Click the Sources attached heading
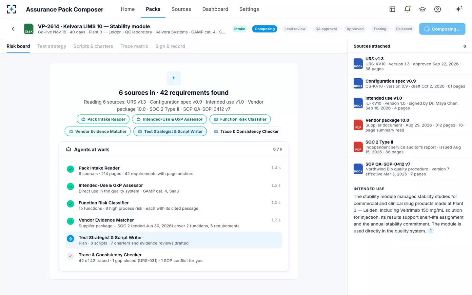Image resolution: width=472 pixels, height=295 pixels. [372, 46]
